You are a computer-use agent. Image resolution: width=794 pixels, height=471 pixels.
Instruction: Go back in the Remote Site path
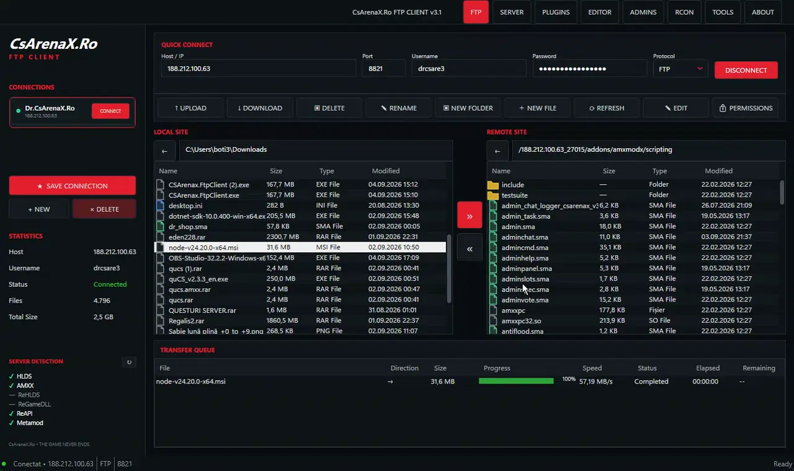497,151
